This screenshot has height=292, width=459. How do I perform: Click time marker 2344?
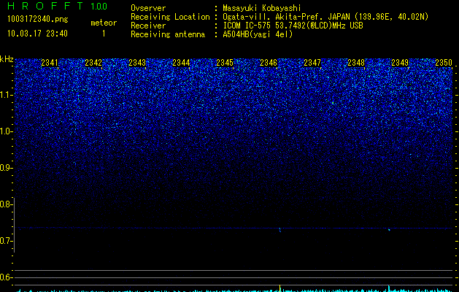point(181,63)
